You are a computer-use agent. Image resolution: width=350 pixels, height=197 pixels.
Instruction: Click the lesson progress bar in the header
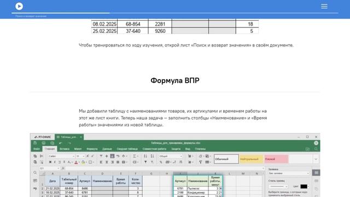[x=175, y=13]
